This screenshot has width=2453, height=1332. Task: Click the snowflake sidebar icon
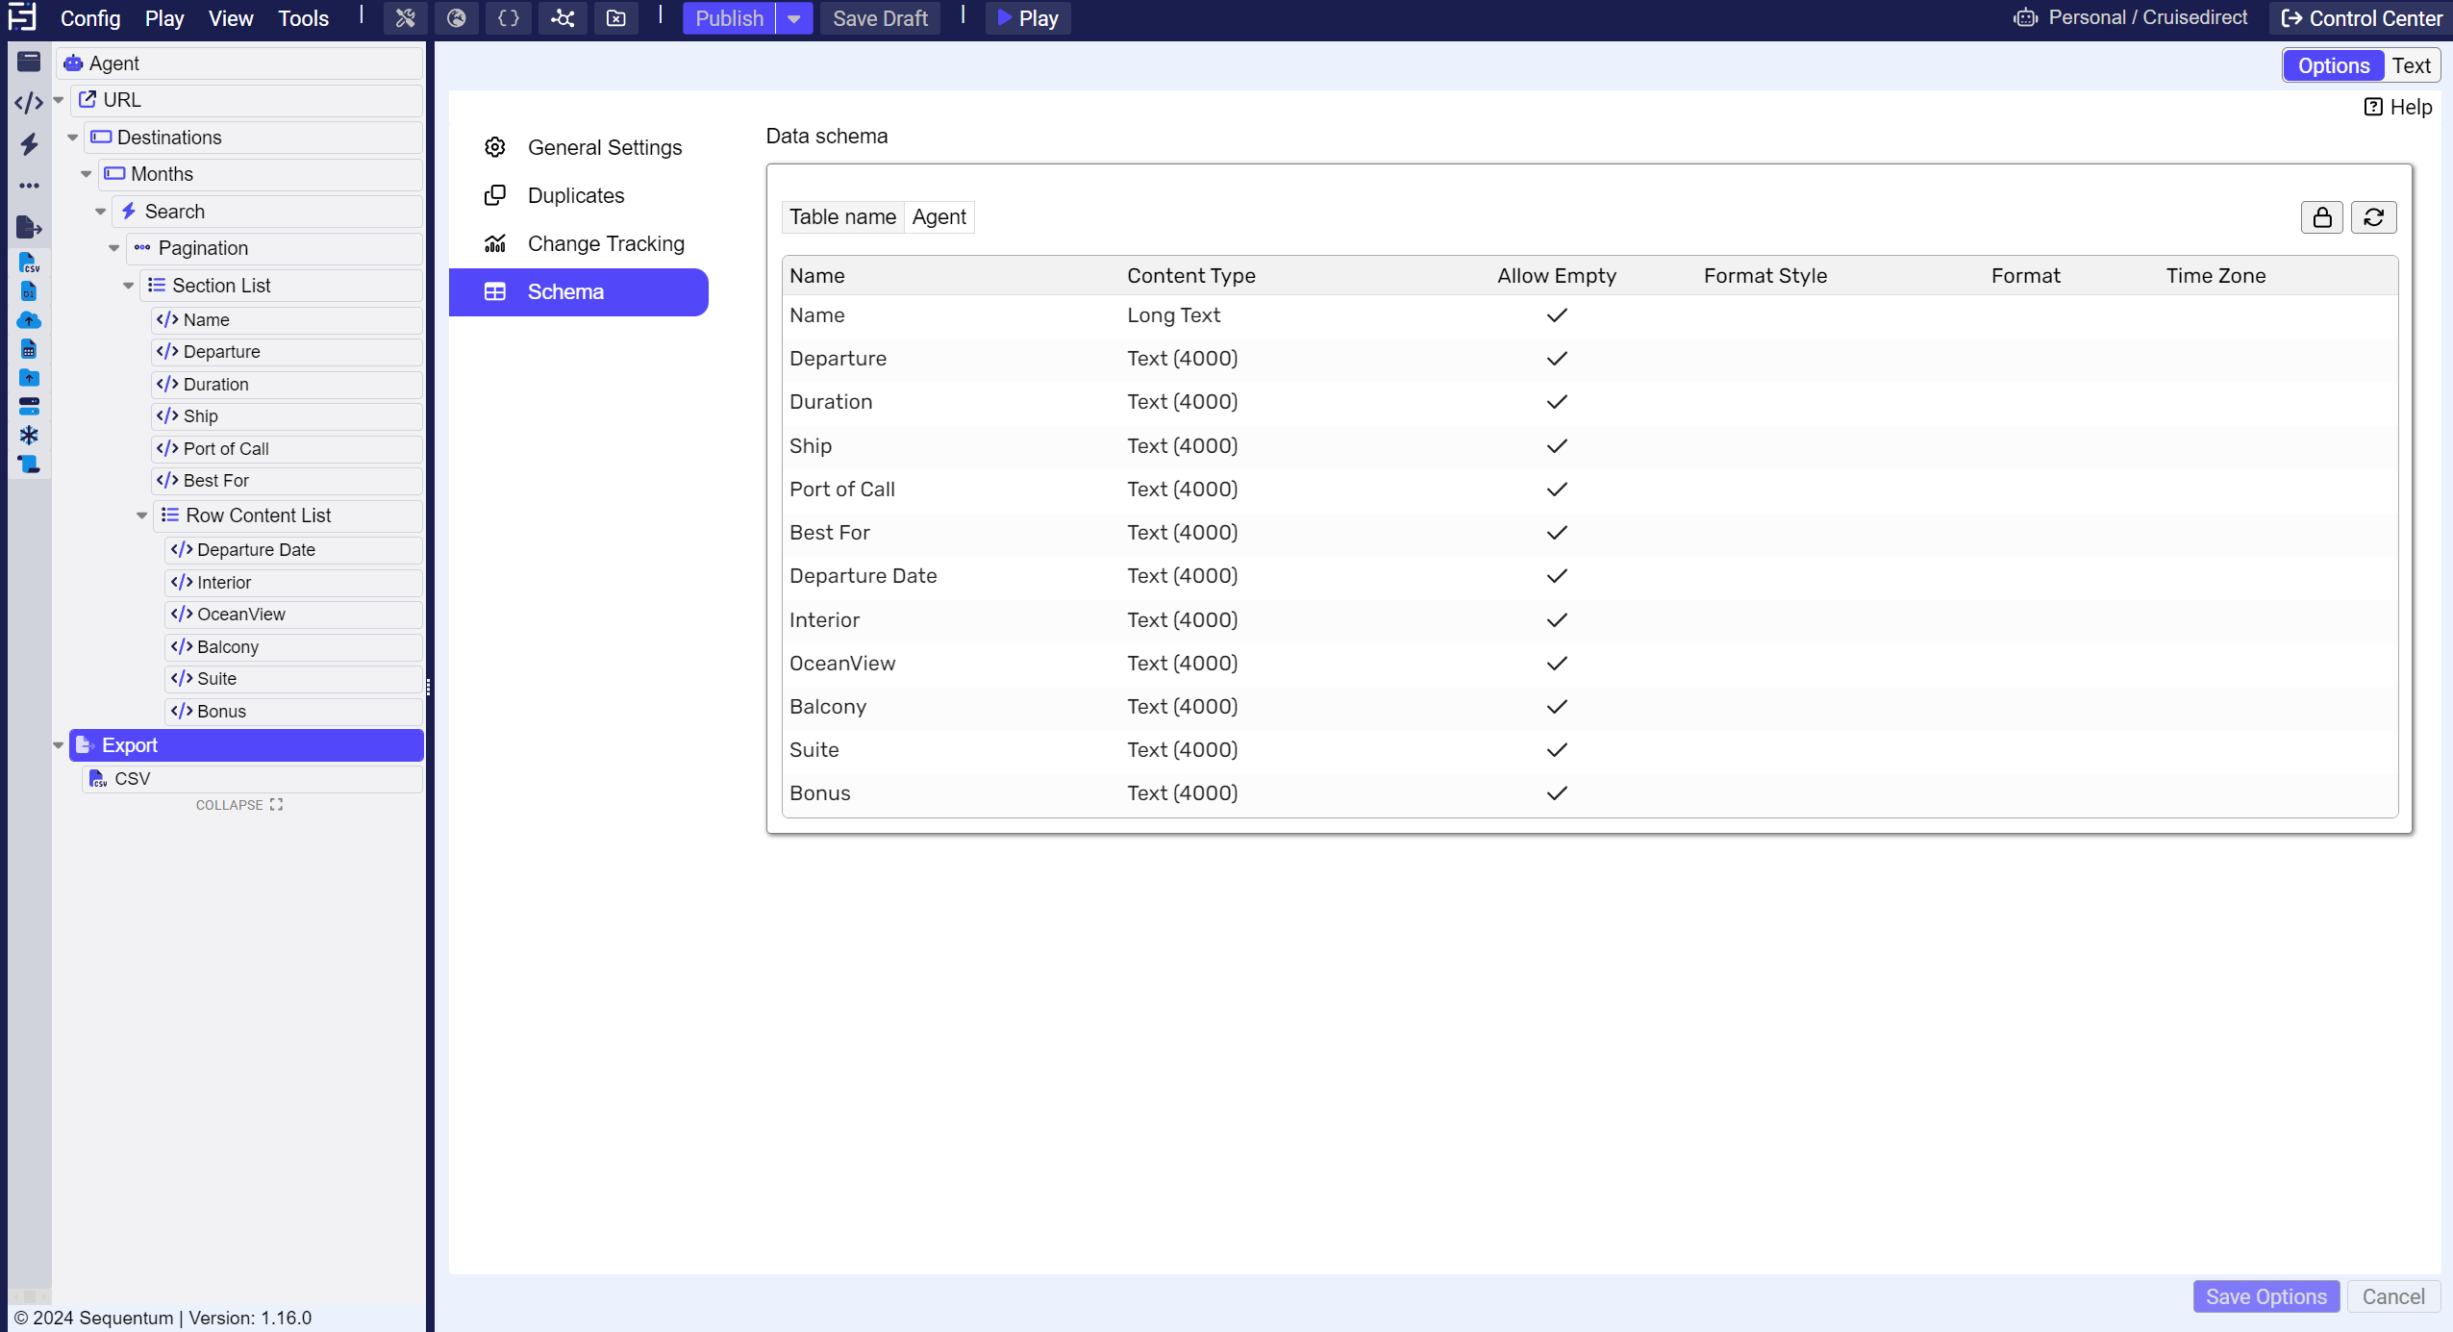pyautogui.click(x=29, y=435)
